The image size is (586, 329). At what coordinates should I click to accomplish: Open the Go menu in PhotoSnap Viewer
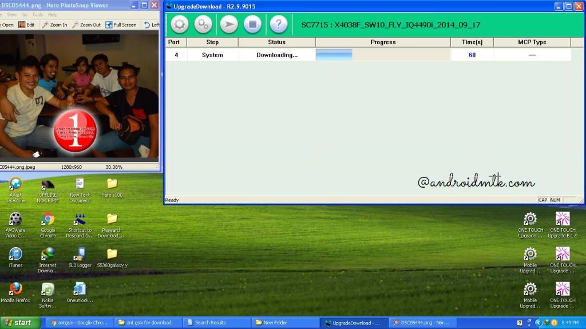pyautogui.click(x=24, y=15)
